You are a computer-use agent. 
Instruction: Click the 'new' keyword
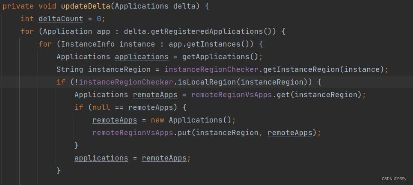157,120
